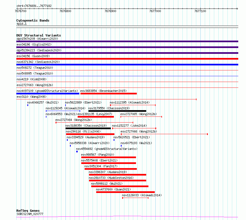
Task: Select the esv3683854 (Besenbacher2015) red bar
Action: (109, 94)
